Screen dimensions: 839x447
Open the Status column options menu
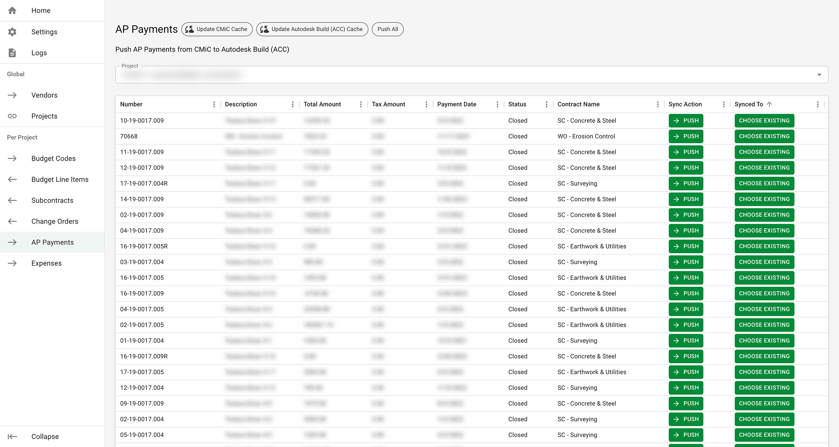(x=546, y=104)
